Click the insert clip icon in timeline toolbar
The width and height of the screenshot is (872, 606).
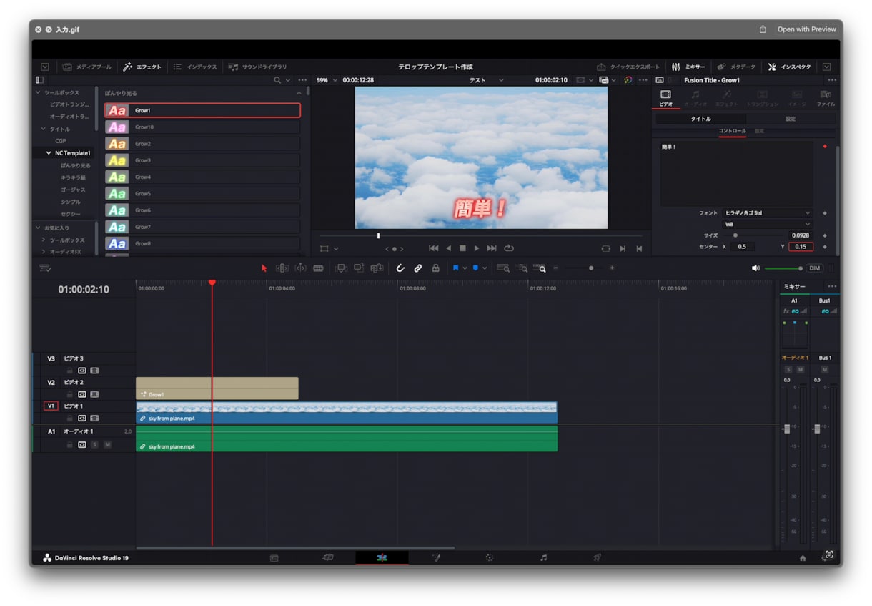(x=341, y=268)
